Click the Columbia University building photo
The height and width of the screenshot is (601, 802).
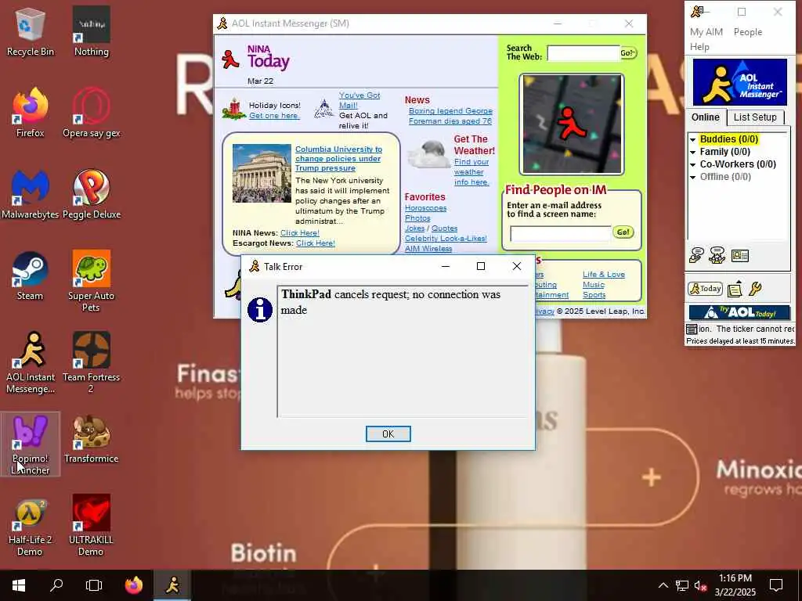262,173
